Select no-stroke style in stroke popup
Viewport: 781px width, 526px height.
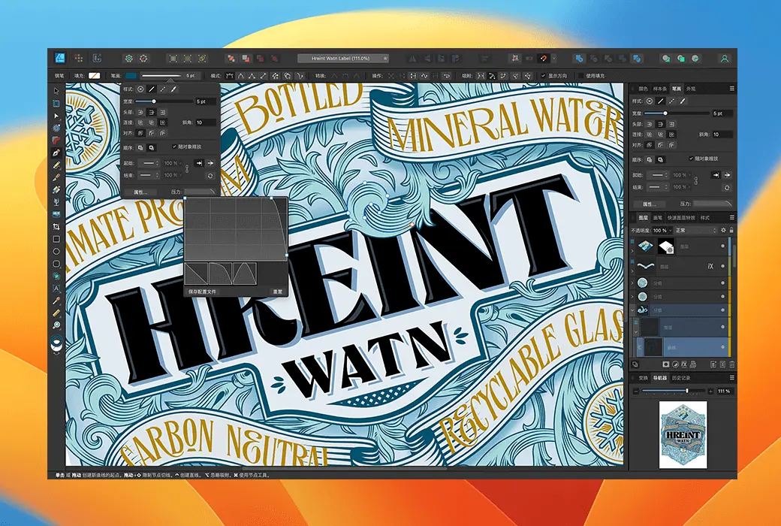[x=141, y=89]
